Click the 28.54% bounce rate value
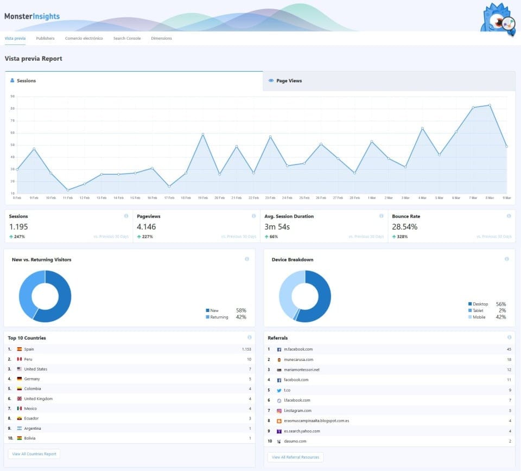Image resolution: width=521 pixels, height=471 pixels. click(x=405, y=227)
